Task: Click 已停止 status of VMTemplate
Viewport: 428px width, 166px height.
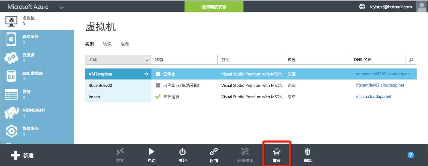Action: click(169, 74)
